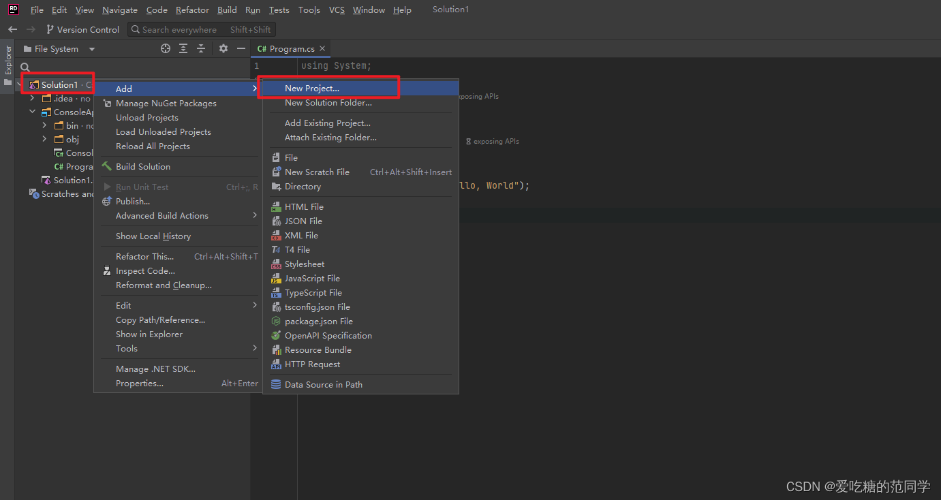Open the Window menu
The height and width of the screenshot is (500, 941).
369,10
